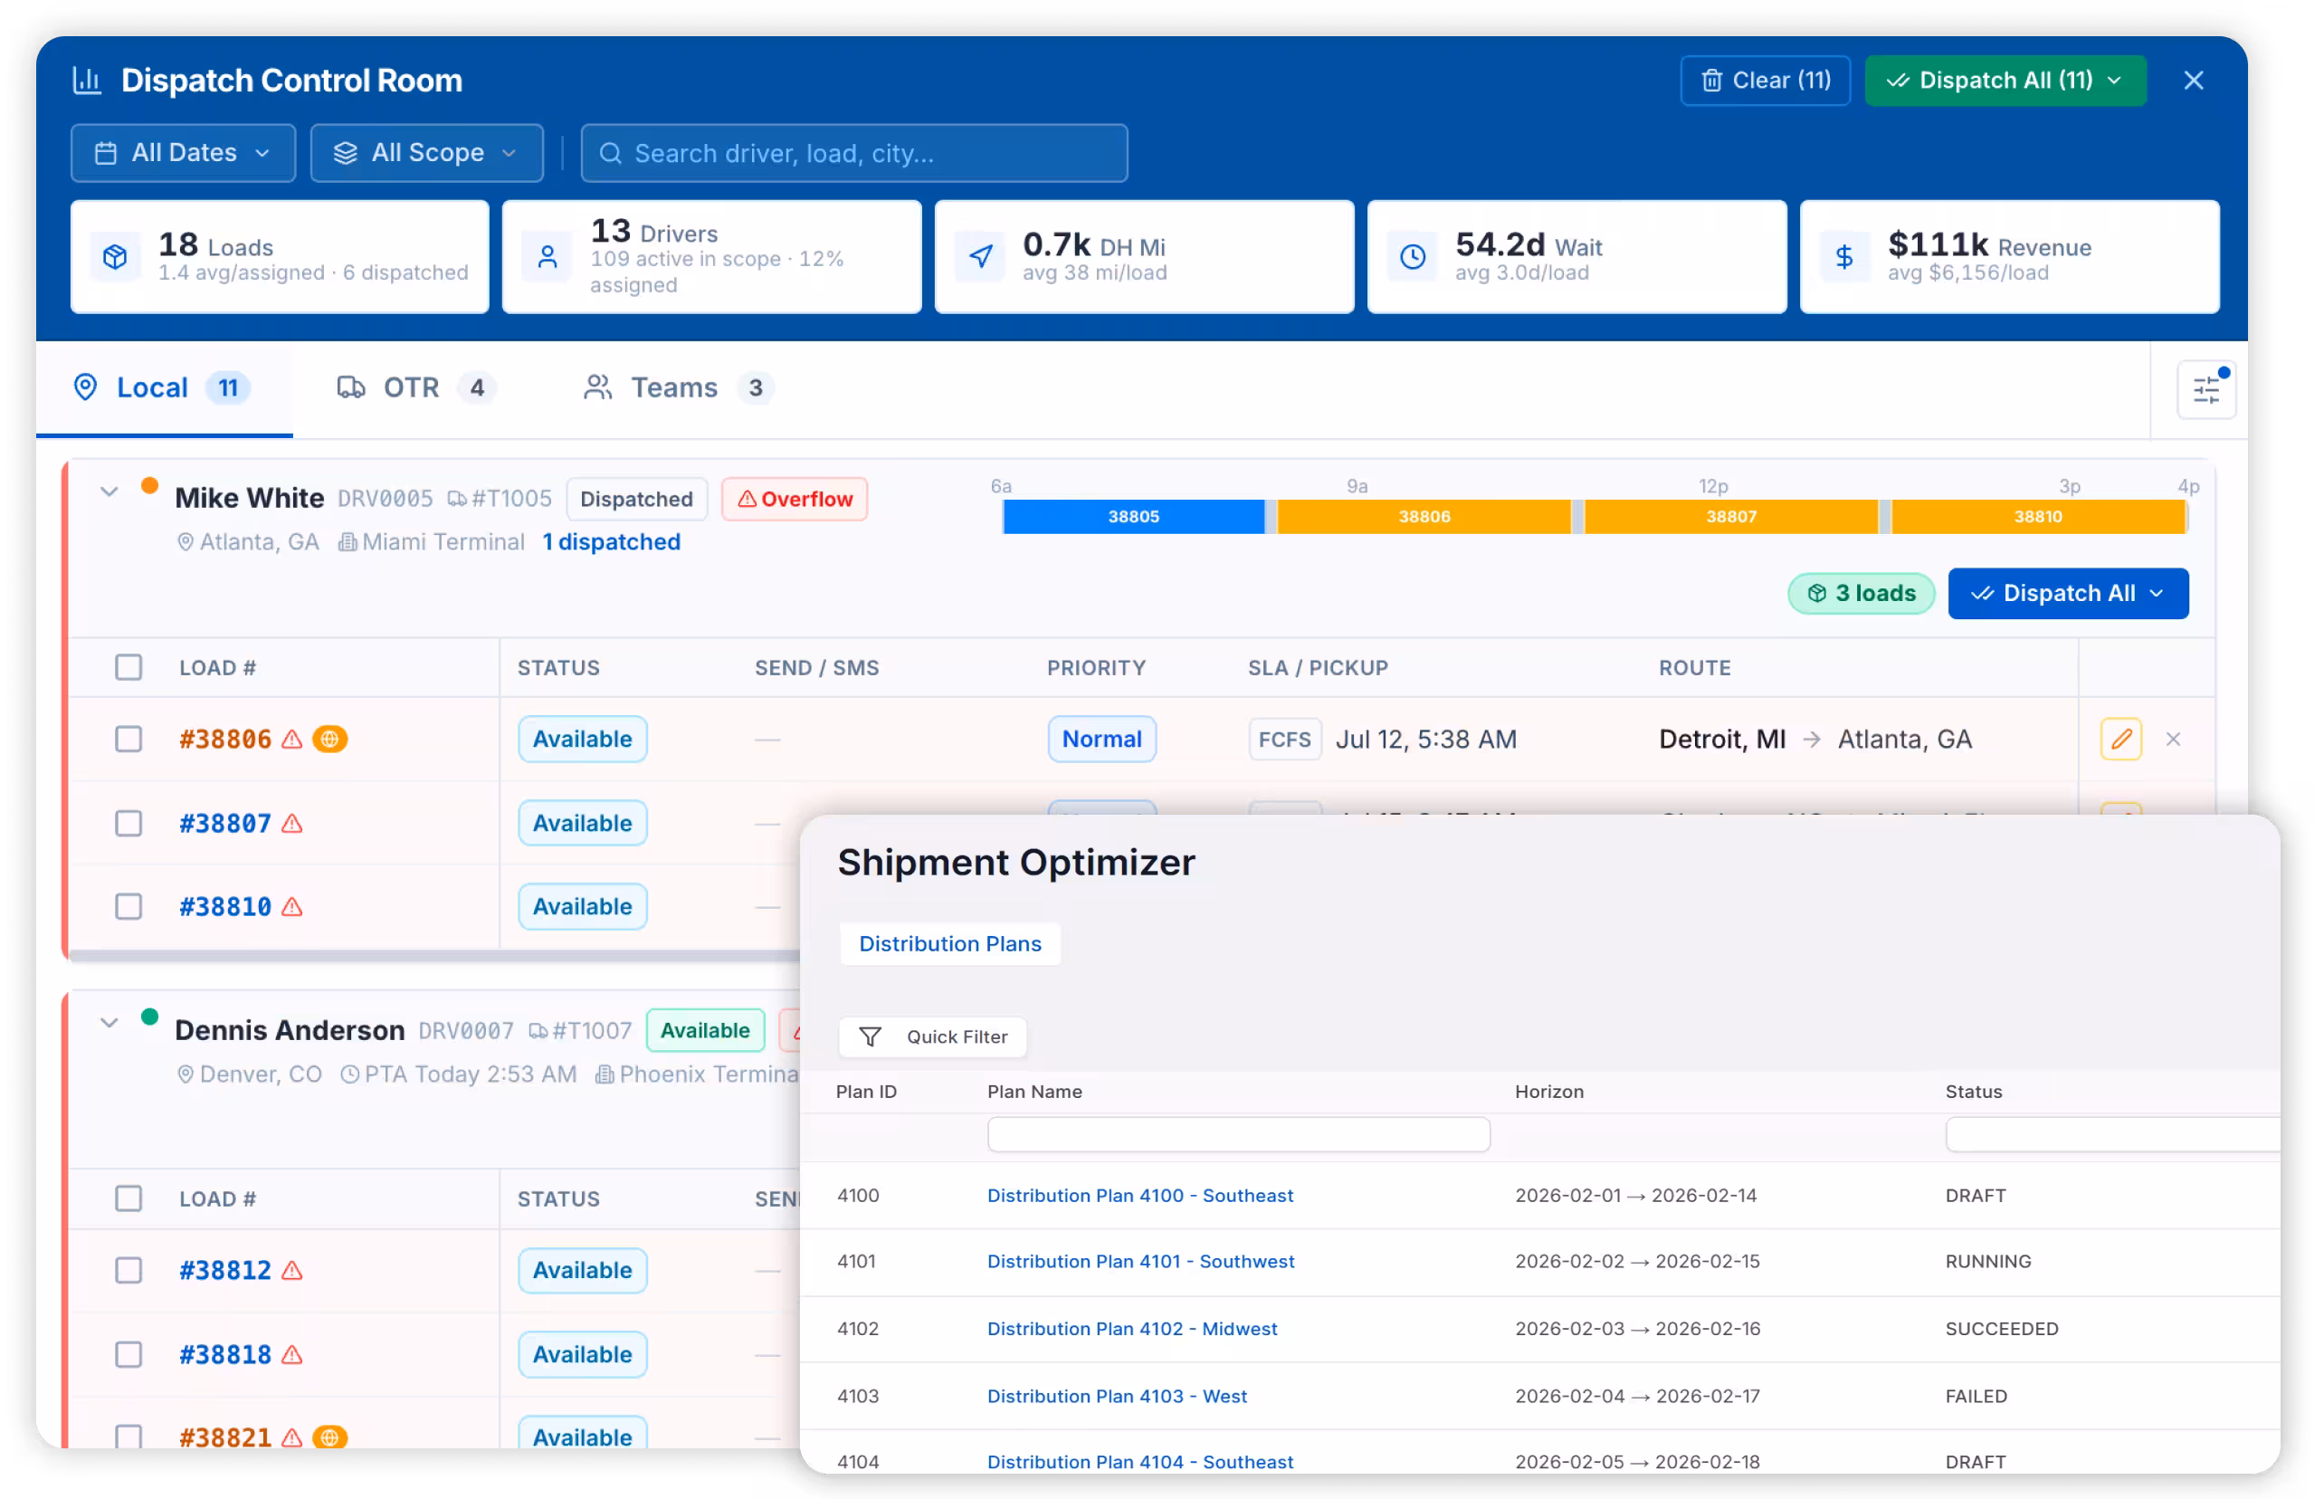The height and width of the screenshot is (1499, 2324).
Task: Close the Dispatch Control Room panel
Action: [2193, 81]
